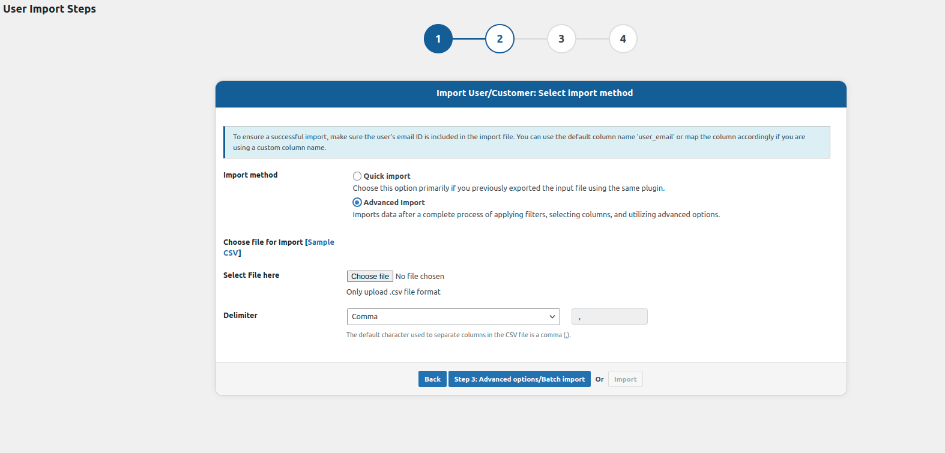Click the blue info notice about user_email
This screenshot has height=453, width=945.
click(x=527, y=142)
